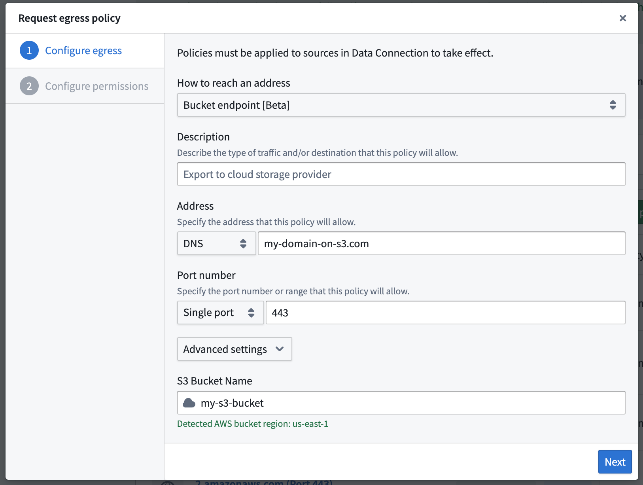643x485 pixels.
Task: Click the chevron icon next to Advanced settings
Action: click(280, 349)
